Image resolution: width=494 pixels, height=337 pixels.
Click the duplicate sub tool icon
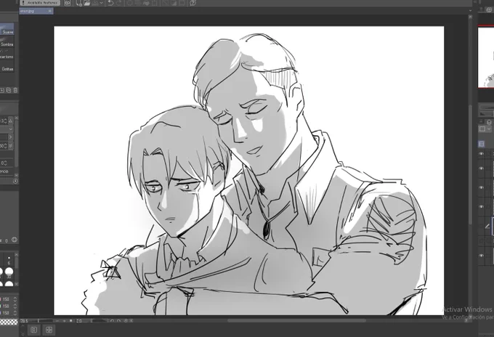click(9, 90)
